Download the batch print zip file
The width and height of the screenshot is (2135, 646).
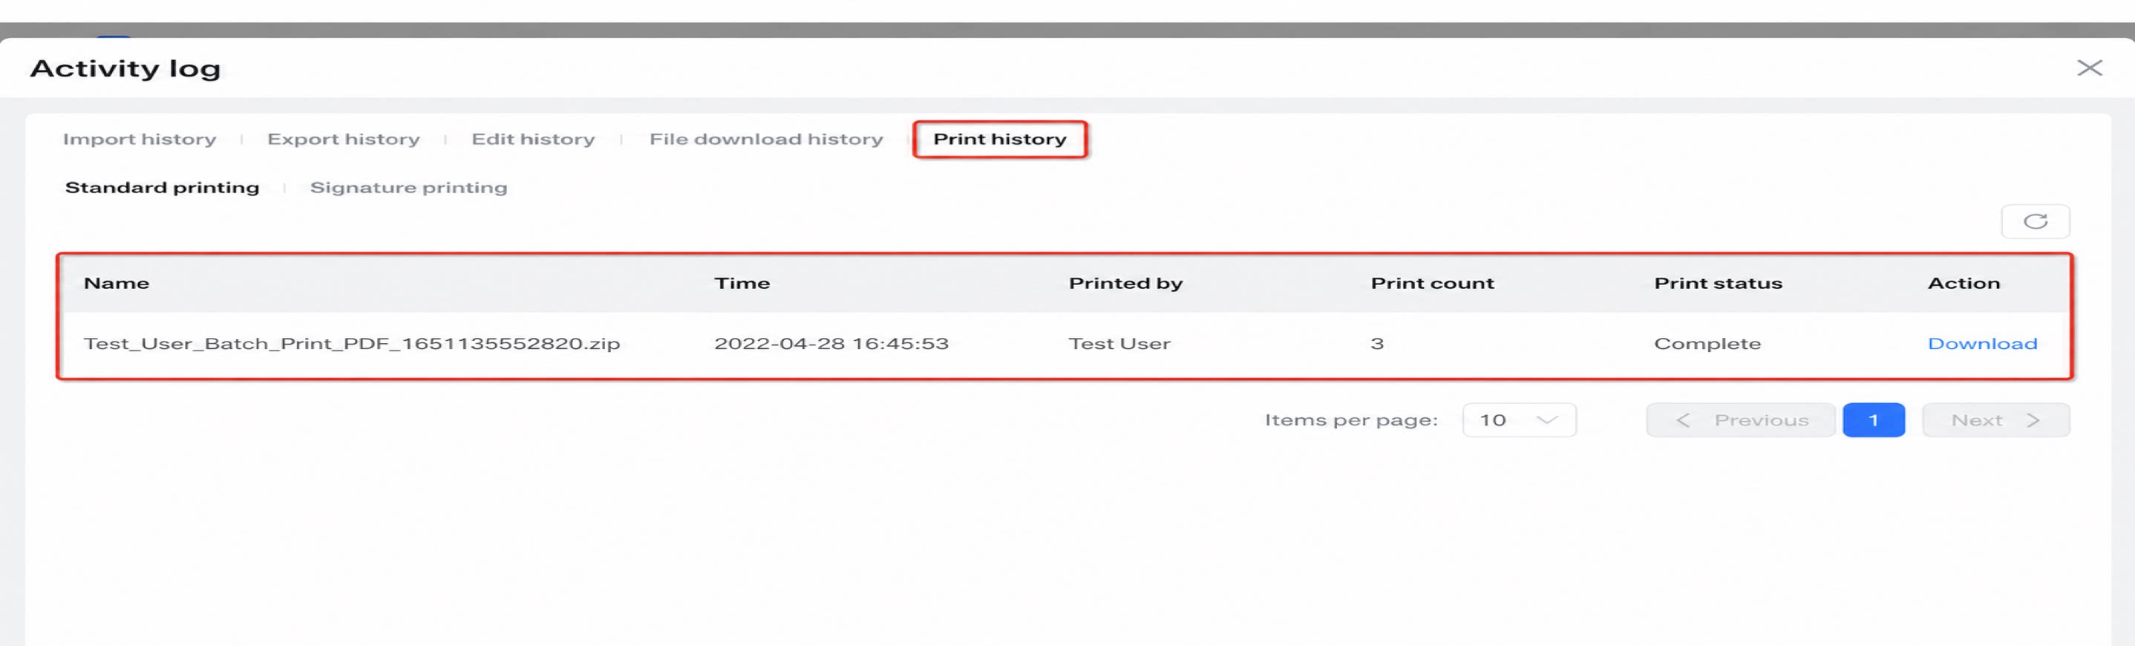pos(1981,343)
